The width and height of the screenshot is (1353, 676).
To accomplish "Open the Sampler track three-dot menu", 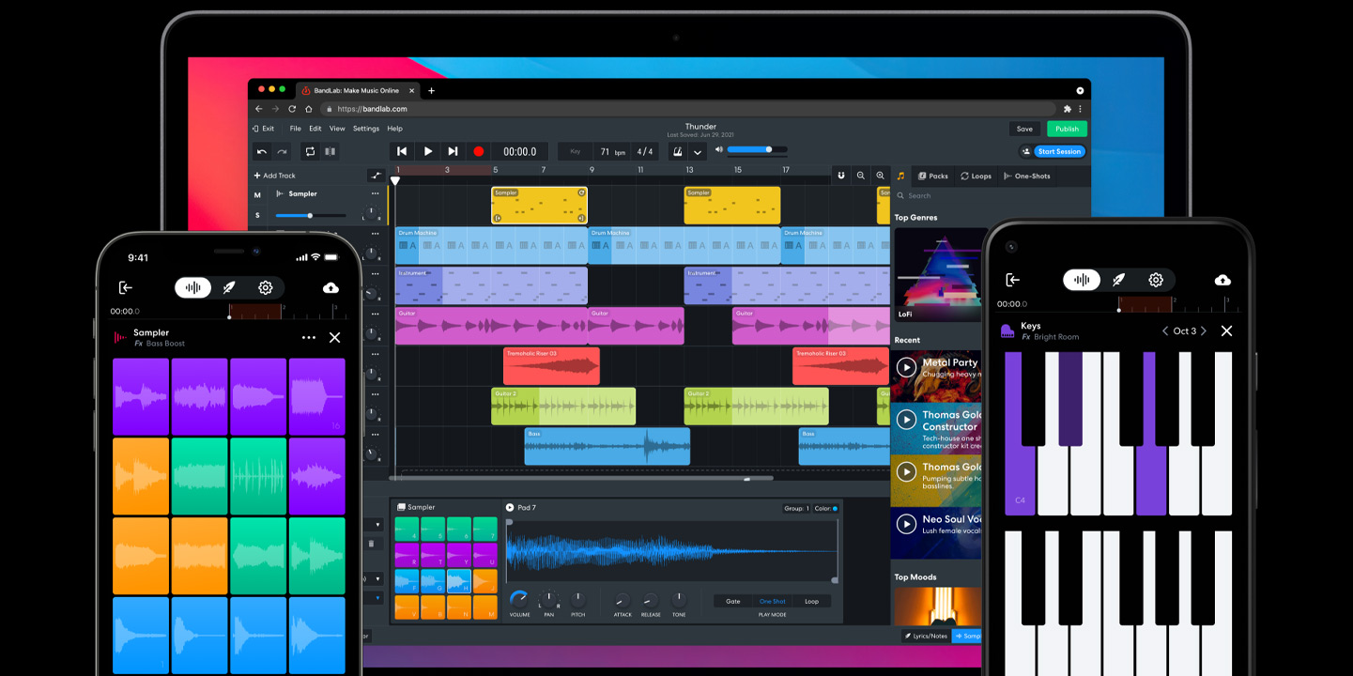I will tap(376, 194).
